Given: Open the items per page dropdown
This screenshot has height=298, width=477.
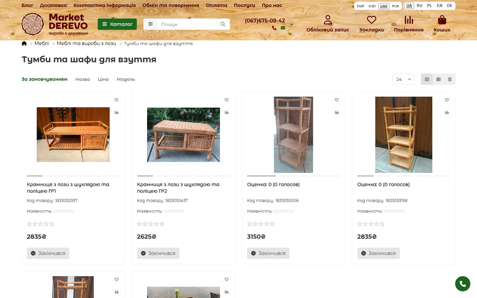Looking at the screenshot, I should coord(403,79).
